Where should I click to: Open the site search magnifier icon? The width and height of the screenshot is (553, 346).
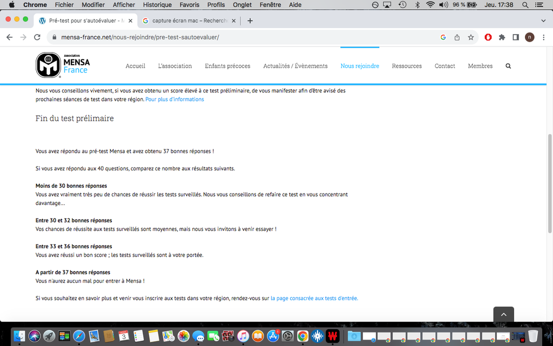click(x=508, y=66)
